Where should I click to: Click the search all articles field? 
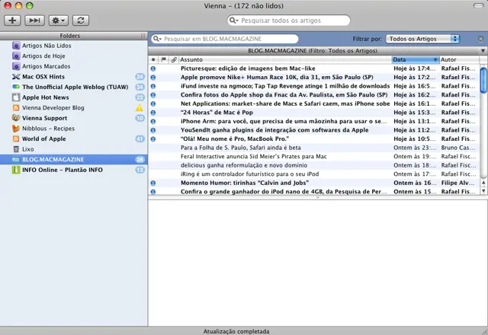tap(289, 21)
